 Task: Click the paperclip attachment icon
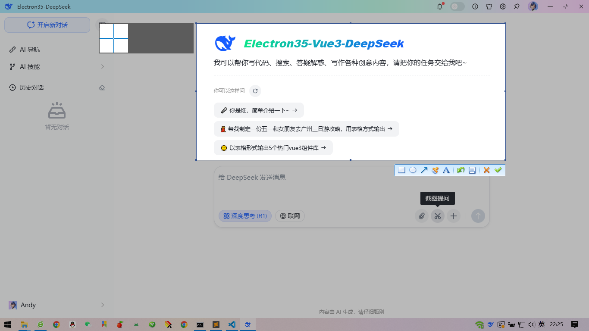422,216
